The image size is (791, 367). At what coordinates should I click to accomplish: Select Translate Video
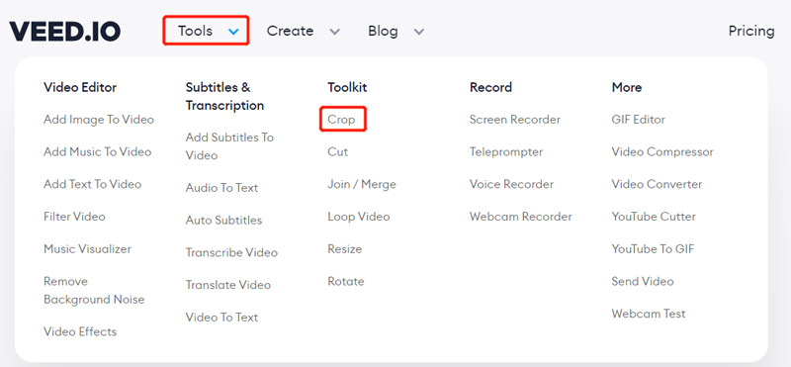click(228, 285)
